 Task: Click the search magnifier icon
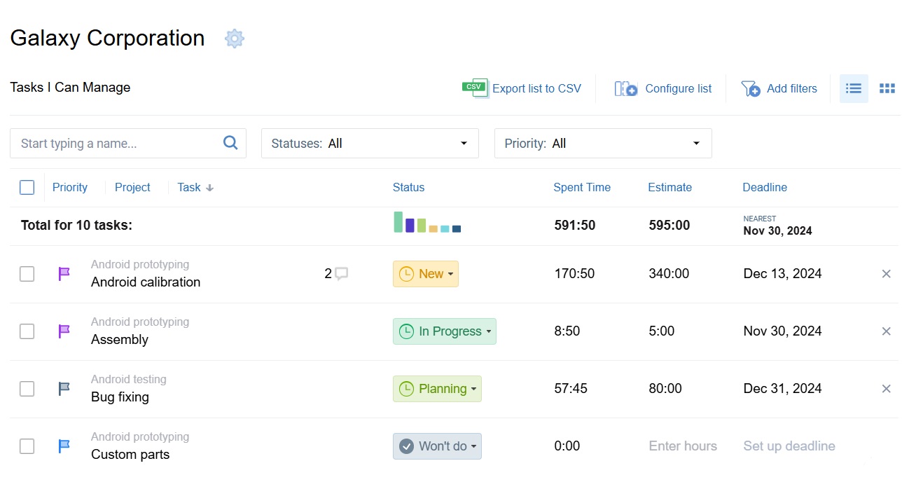[x=230, y=143]
